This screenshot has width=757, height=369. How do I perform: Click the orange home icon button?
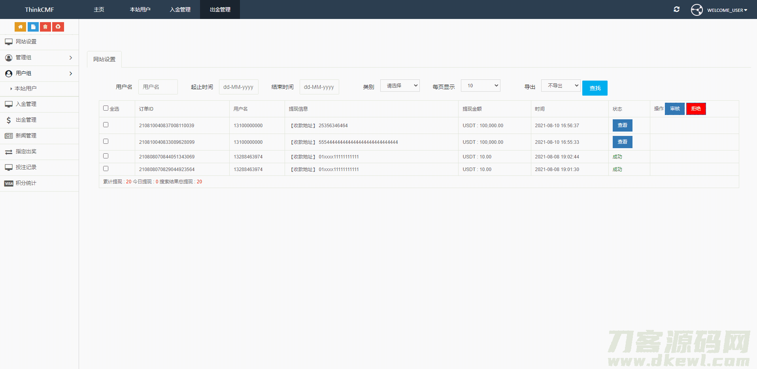[20, 27]
